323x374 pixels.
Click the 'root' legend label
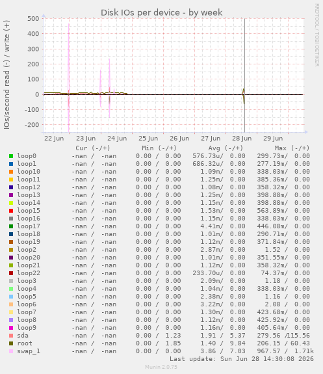25,343
